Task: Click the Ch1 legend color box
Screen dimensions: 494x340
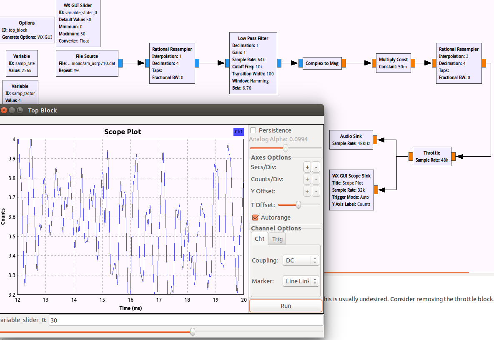Action: [238, 132]
